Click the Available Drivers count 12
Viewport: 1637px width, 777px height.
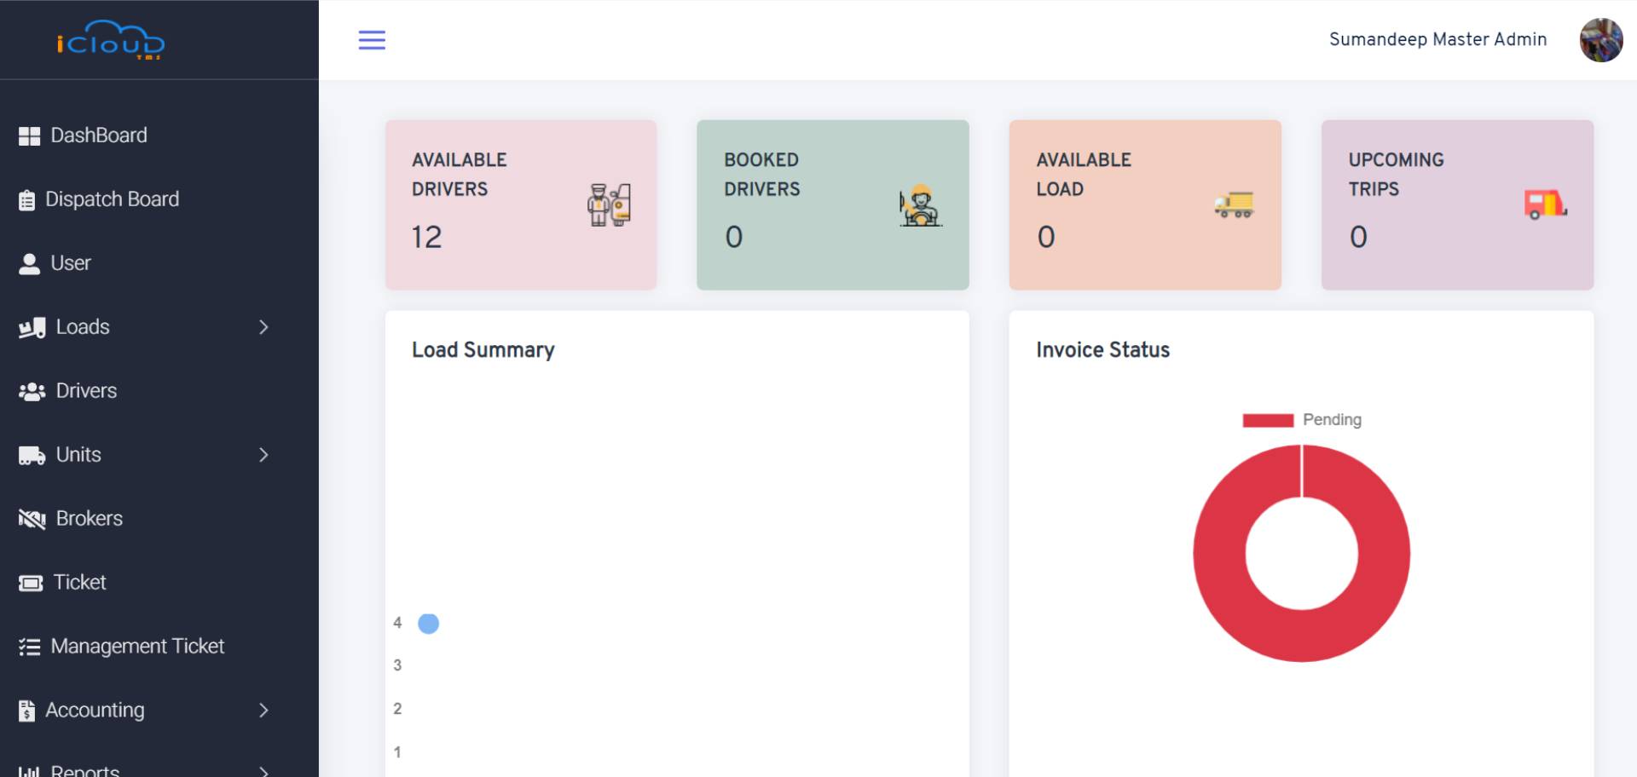[426, 237]
